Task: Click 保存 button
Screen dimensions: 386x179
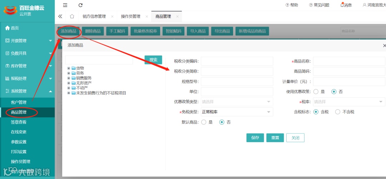Action: pos(255,138)
